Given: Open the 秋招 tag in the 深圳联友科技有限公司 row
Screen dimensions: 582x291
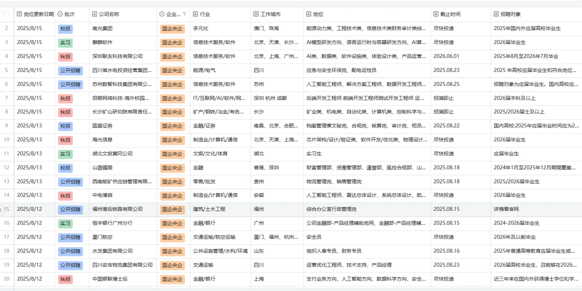Looking at the screenshot, I should [66, 57].
